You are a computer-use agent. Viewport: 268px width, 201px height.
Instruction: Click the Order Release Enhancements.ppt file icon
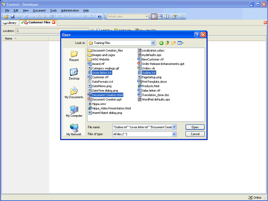click(139, 64)
